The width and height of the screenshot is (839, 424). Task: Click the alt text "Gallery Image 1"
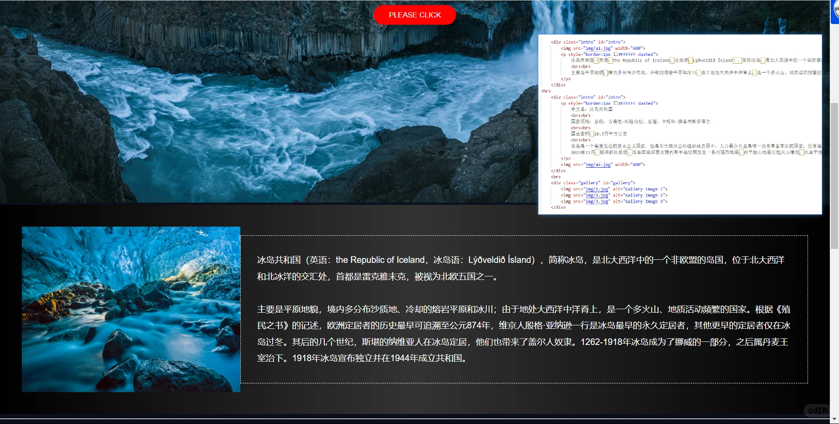pyautogui.click(x=644, y=189)
